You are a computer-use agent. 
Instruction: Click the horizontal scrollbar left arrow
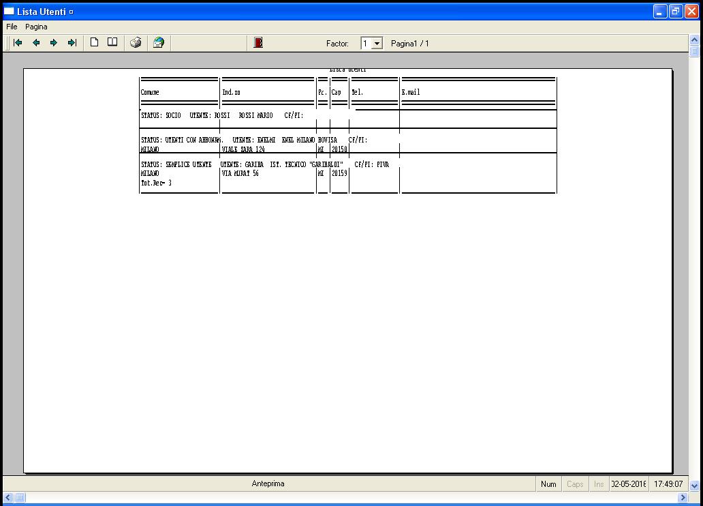8,497
